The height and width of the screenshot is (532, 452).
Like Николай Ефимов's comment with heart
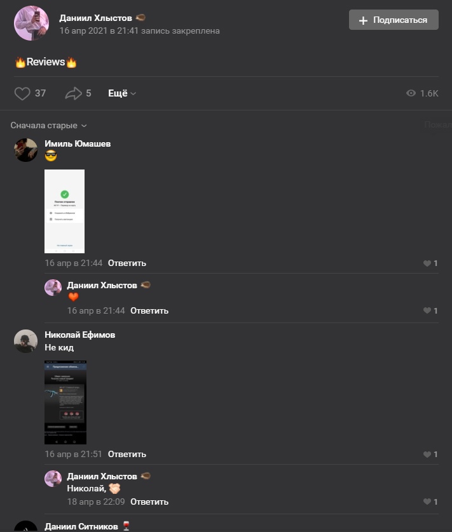(x=427, y=455)
